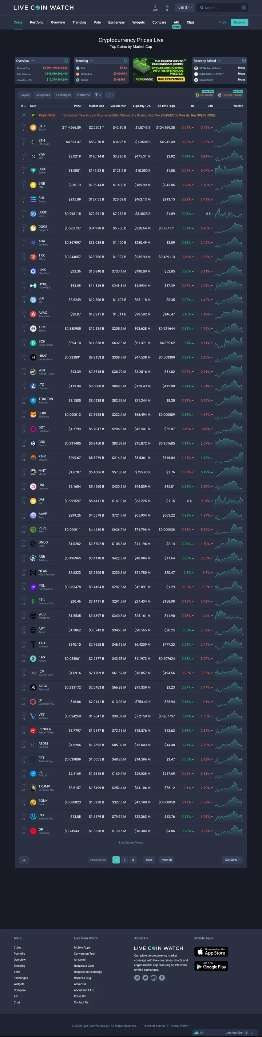Click the Register button
The image size is (262, 1037).
point(239,23)
